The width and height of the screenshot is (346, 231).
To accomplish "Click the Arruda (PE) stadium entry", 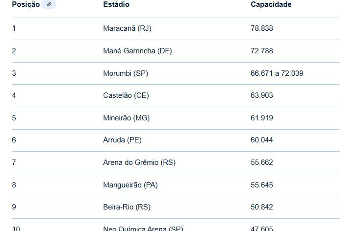I will coord(122,140).
